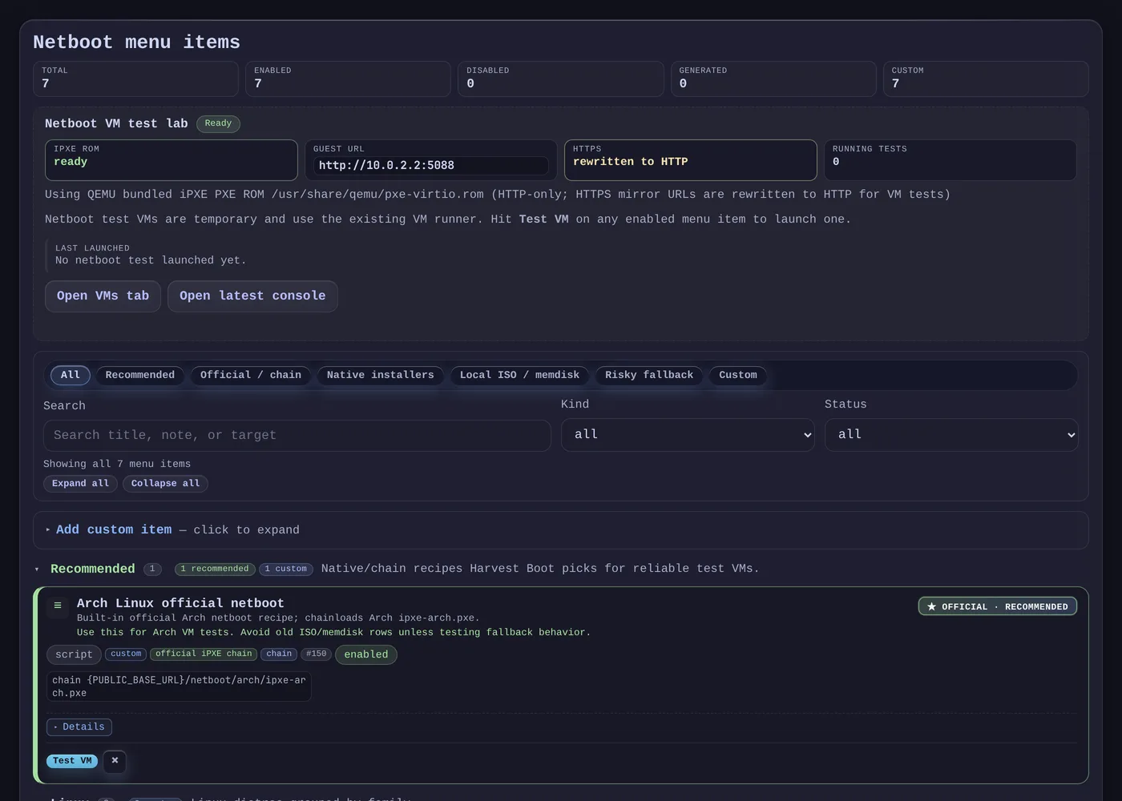Click the Showing all 7 menu items text
The width and height of the screenshot is (1122, 801).
coord(117,464)
